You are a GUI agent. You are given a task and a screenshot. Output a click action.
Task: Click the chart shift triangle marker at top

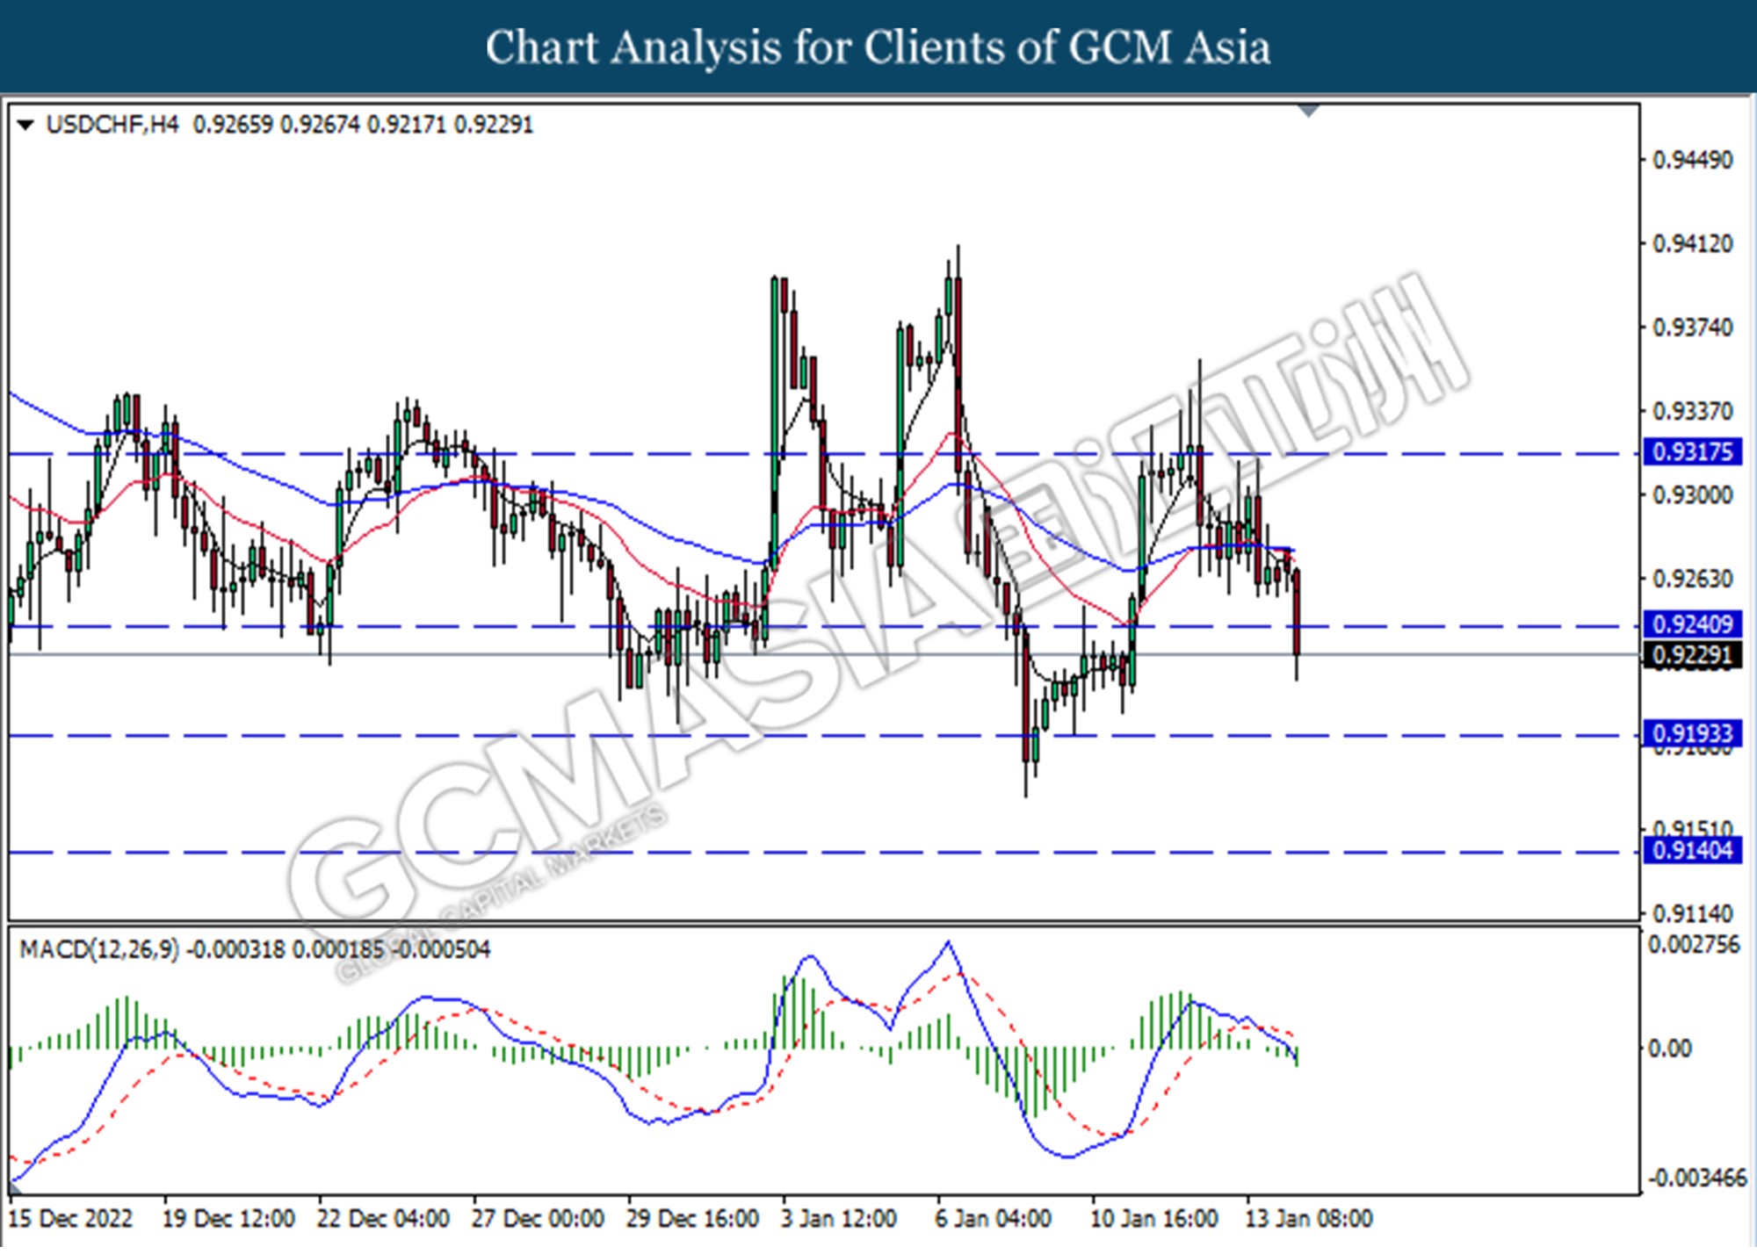1309,111
